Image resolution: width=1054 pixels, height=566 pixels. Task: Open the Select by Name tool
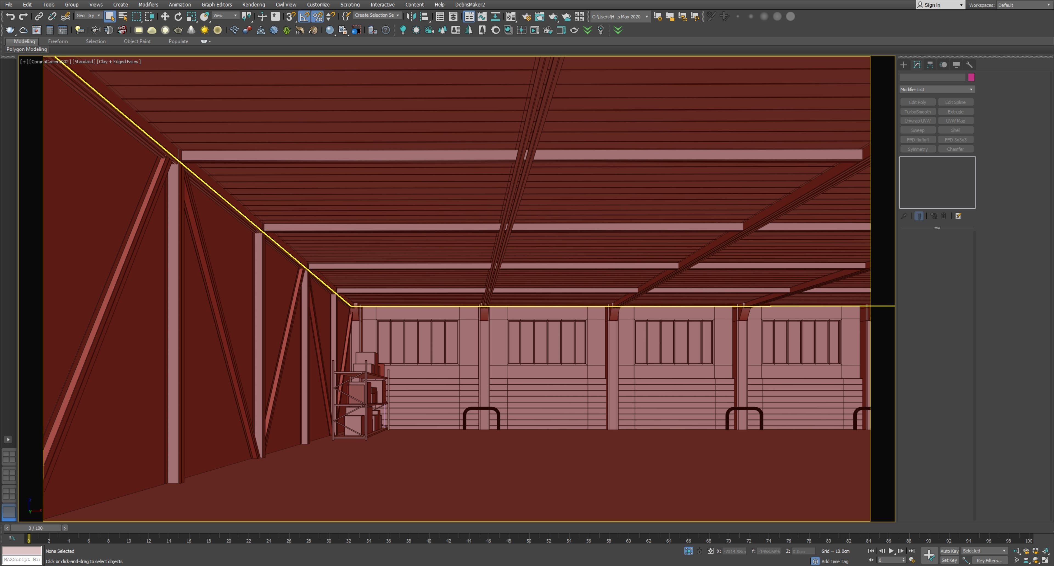[123, 16]
